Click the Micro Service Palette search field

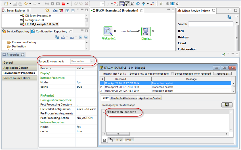click(210, 24)
